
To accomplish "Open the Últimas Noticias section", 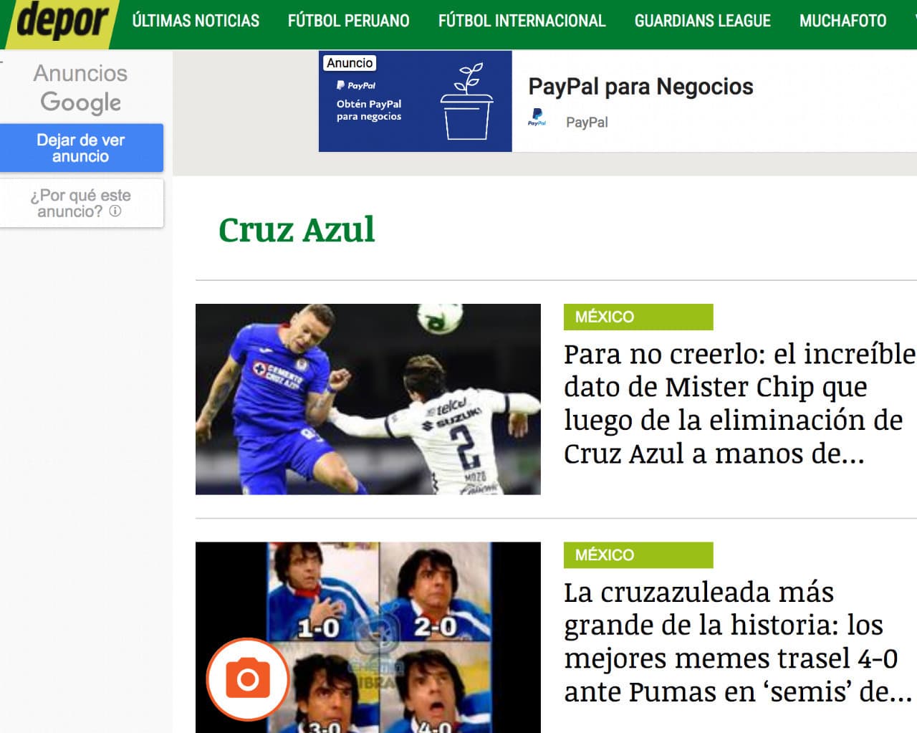I will point(196,21).
